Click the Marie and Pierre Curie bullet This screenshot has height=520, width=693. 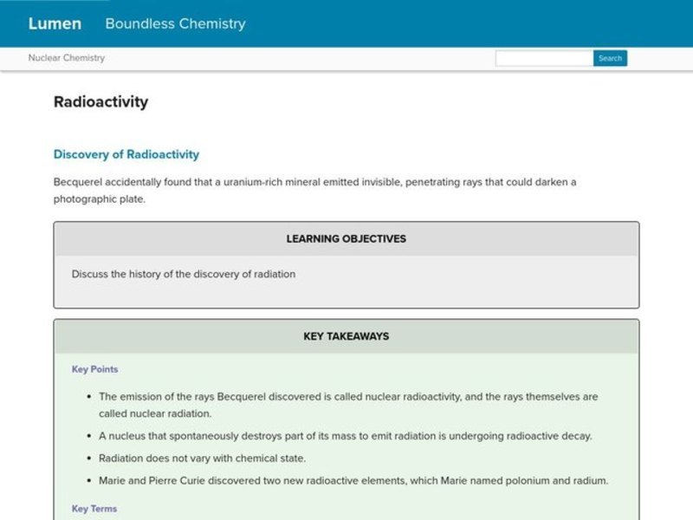(353, 480)
